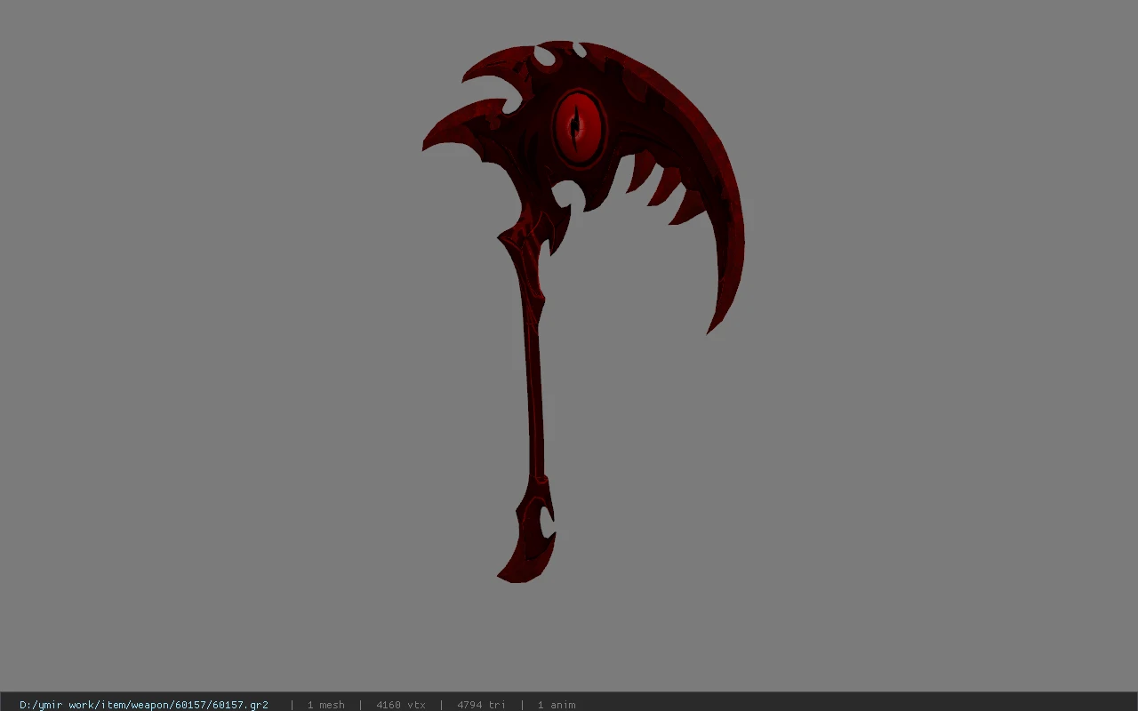Click the file path D:/ymir work/item/weapon/60157/60157.gr2
The height and width of the screenshot is (711, 1138).
(x=144, y=705)
